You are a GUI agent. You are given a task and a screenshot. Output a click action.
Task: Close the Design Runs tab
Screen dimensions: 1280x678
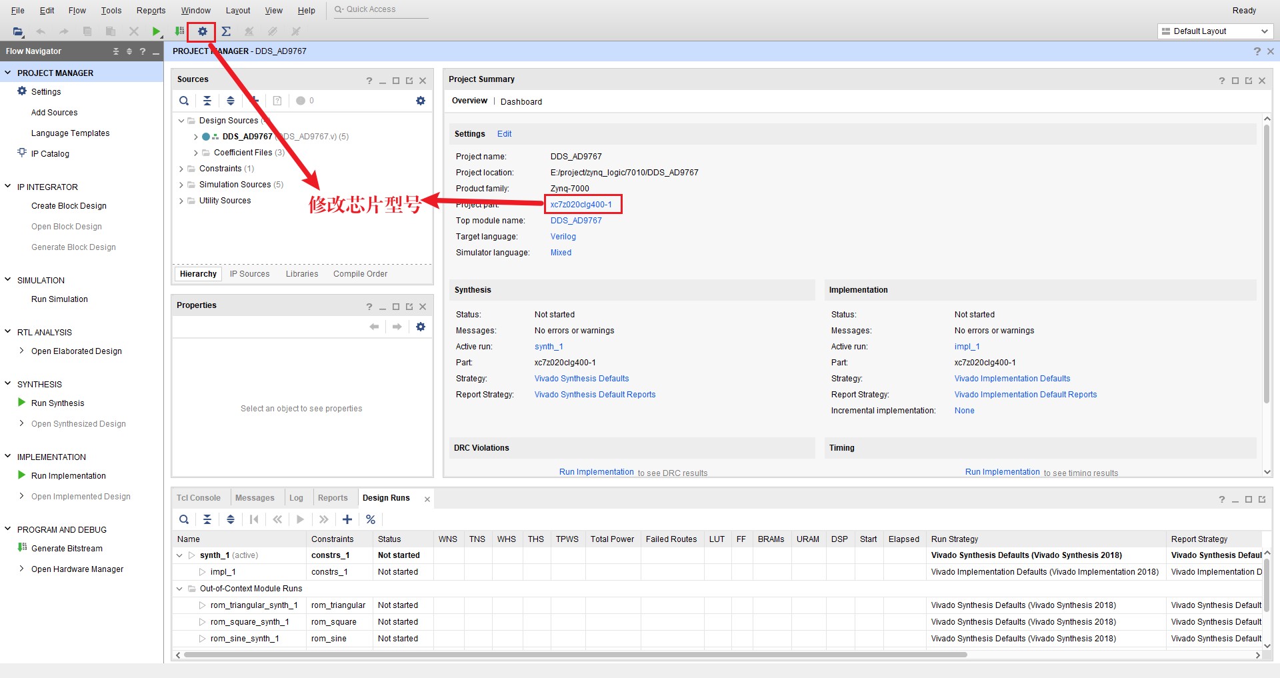427,499
